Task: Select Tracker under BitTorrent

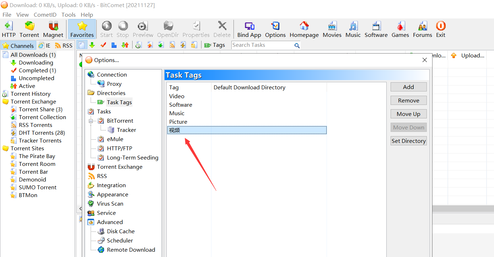Action: (127, 130)
